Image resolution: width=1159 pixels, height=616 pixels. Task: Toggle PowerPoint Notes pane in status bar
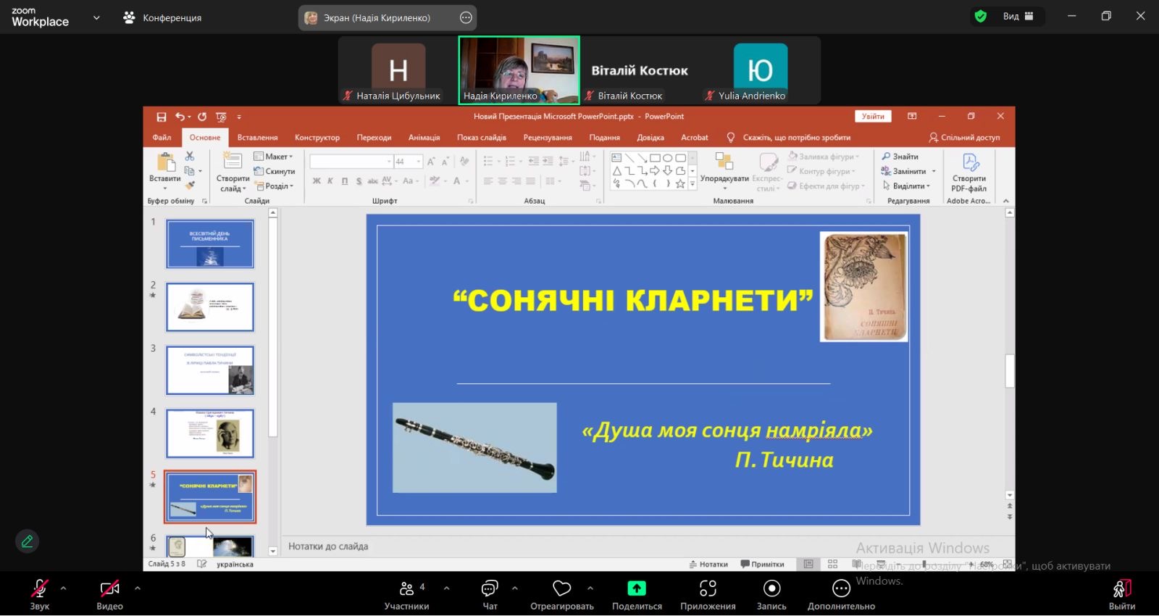(708, 565)
